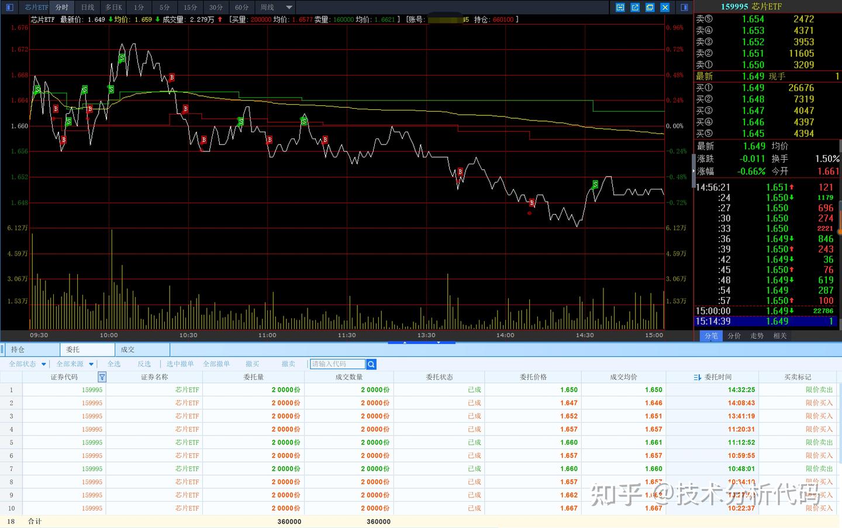Select the 60分 period tab
This screenshot has width=842, height=528.
click(241, 7)
